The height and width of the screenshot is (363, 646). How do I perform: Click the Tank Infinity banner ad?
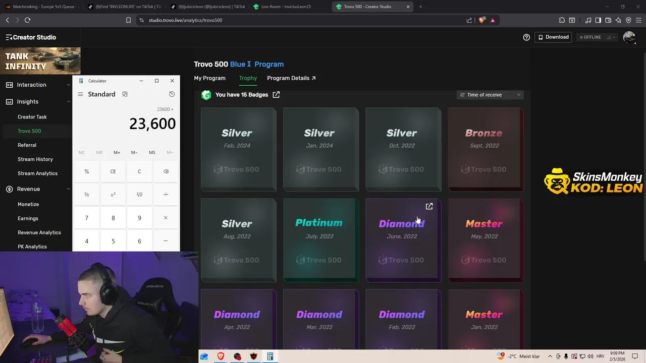click(40, 60)
